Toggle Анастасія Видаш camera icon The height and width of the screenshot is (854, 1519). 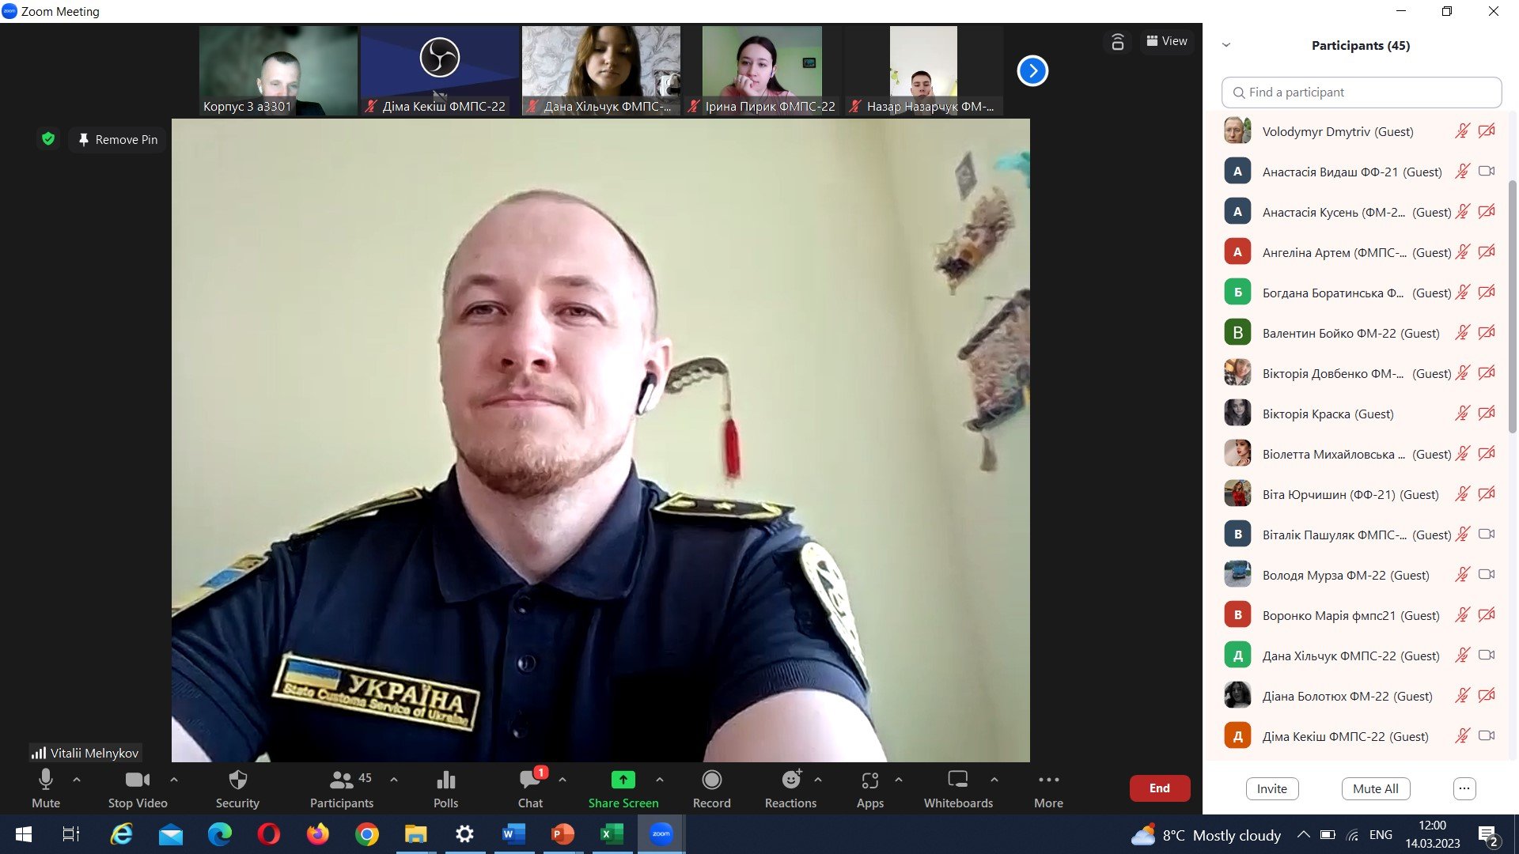click(1487, 172)
